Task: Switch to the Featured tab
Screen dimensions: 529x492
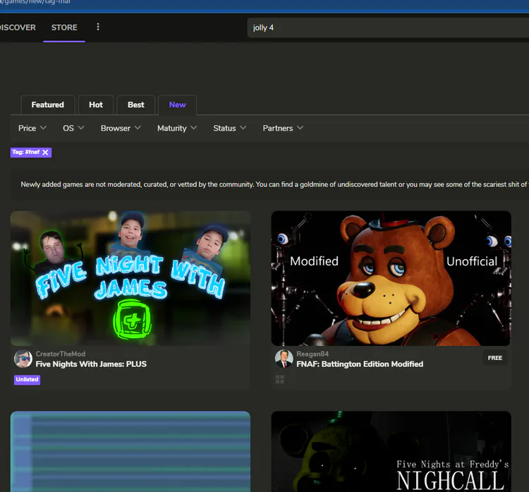Action: coord(47,104)
